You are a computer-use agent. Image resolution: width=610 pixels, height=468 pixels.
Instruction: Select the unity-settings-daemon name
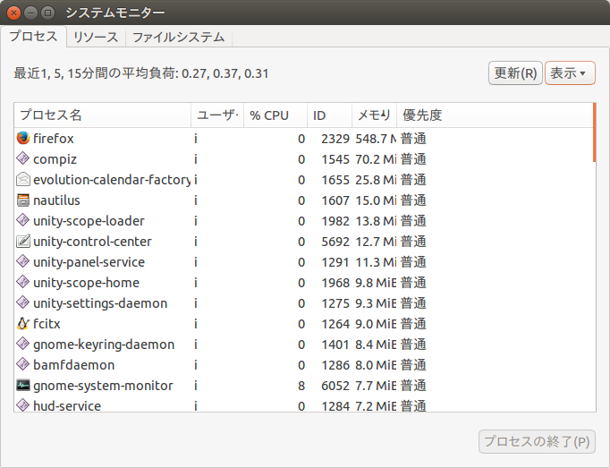coord(100,303)
